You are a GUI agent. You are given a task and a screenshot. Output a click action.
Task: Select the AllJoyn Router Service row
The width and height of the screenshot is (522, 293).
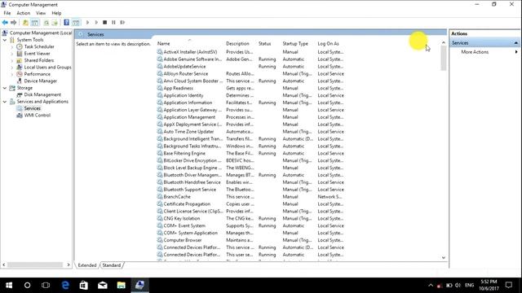(x=185, y=74)
